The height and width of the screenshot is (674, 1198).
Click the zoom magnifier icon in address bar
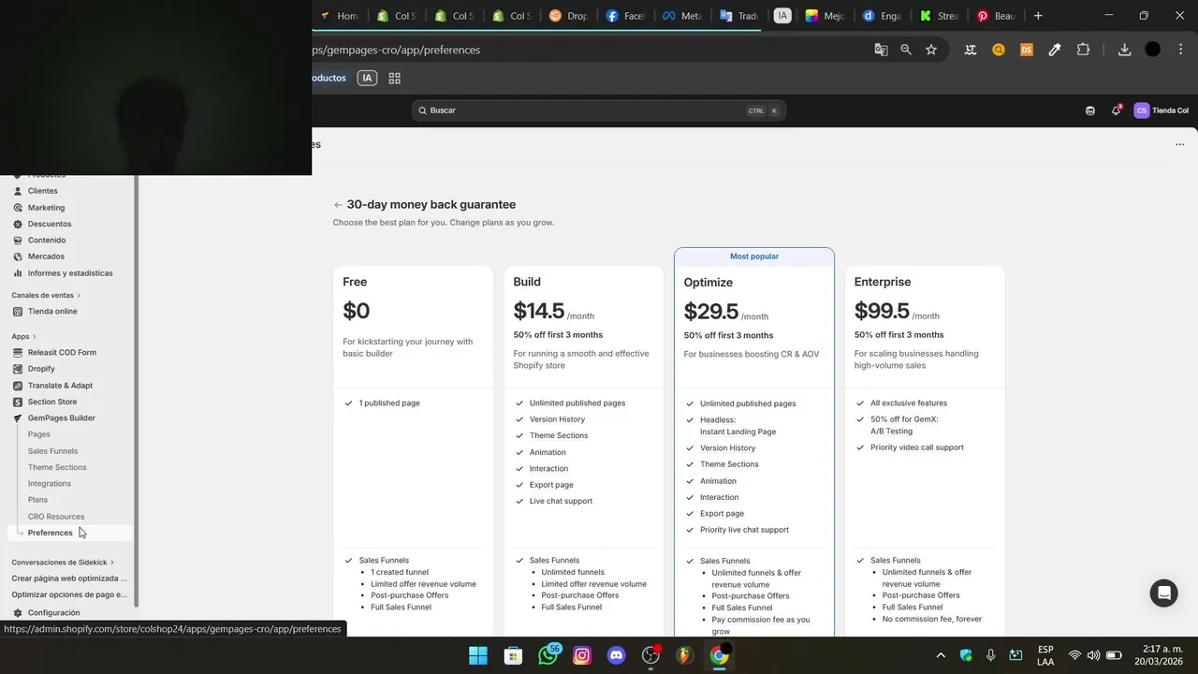tap(906, 50)
